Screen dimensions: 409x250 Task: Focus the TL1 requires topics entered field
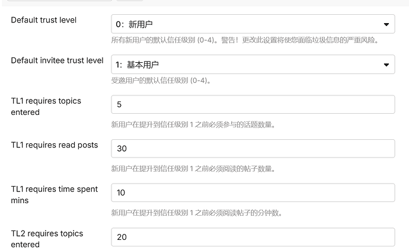point(253,104)
